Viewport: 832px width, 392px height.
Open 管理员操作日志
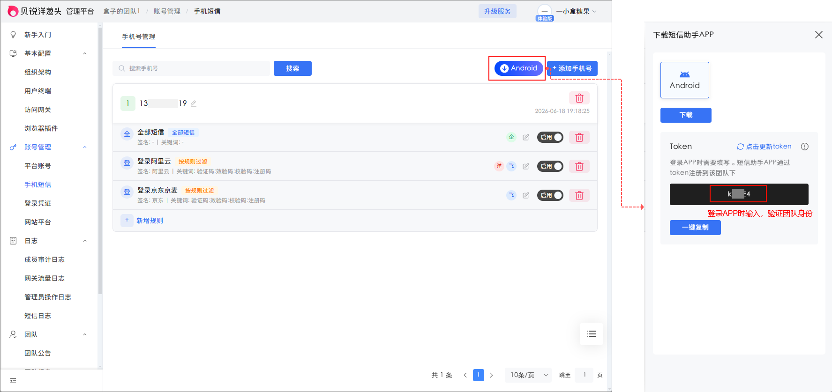(47, 297)
